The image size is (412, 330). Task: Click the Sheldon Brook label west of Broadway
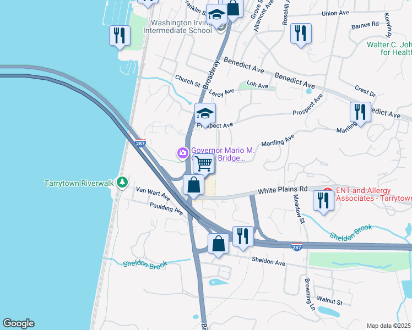click(145, 265)
